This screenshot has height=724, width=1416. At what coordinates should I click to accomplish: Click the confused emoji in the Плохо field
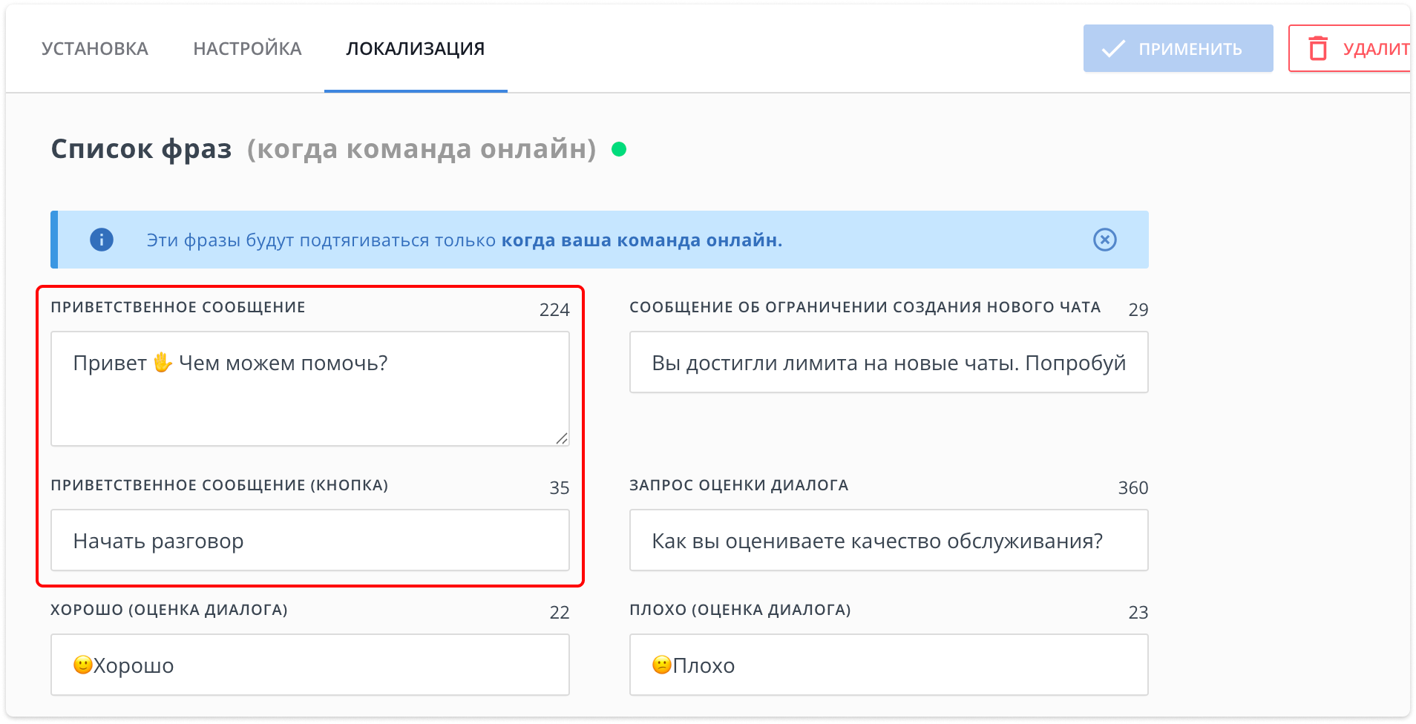[661, 665]
